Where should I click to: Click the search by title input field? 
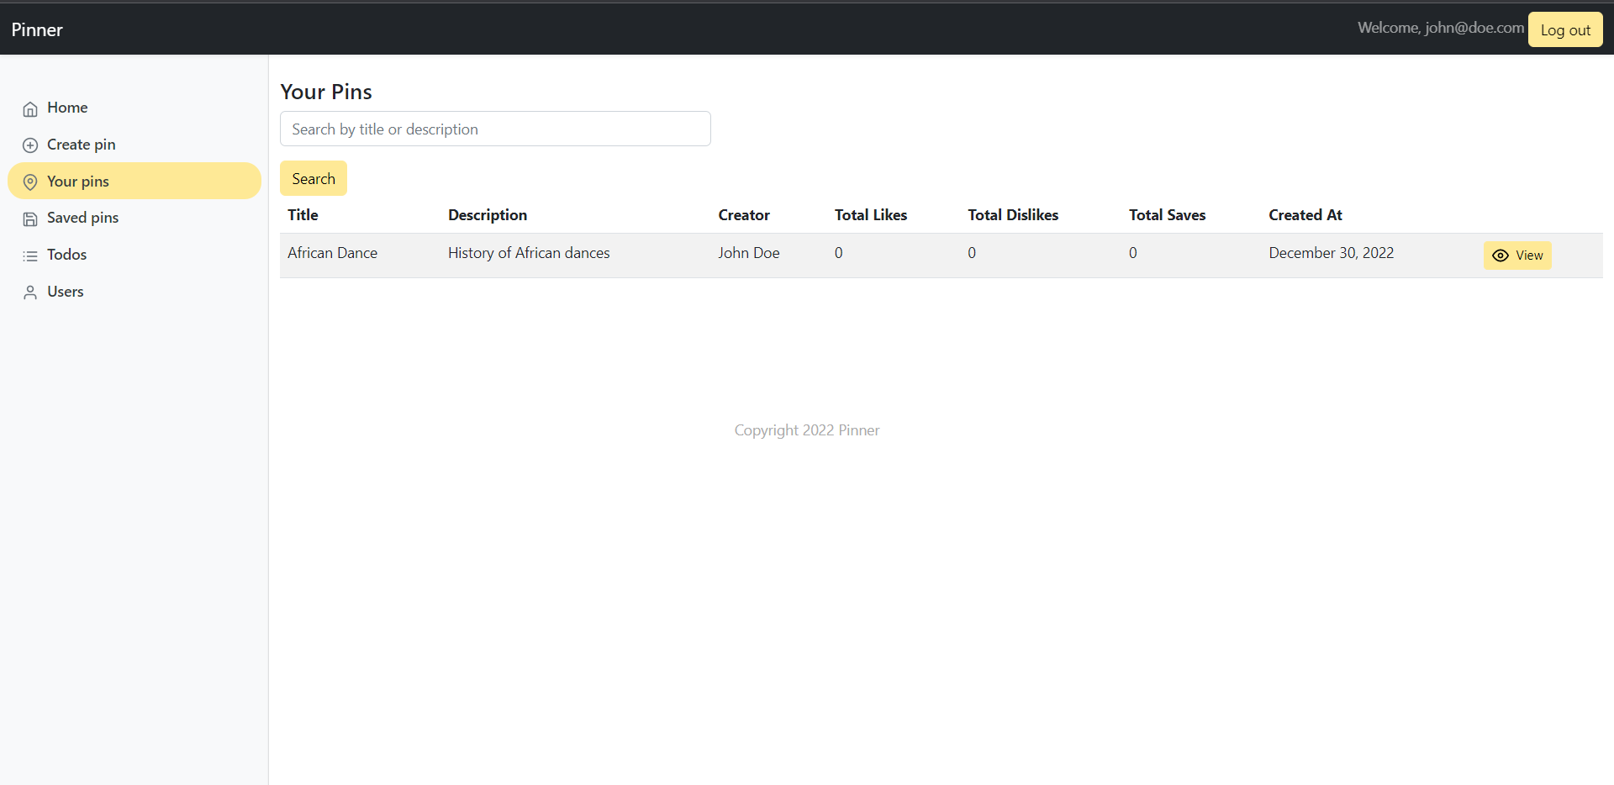pos(494,129)
